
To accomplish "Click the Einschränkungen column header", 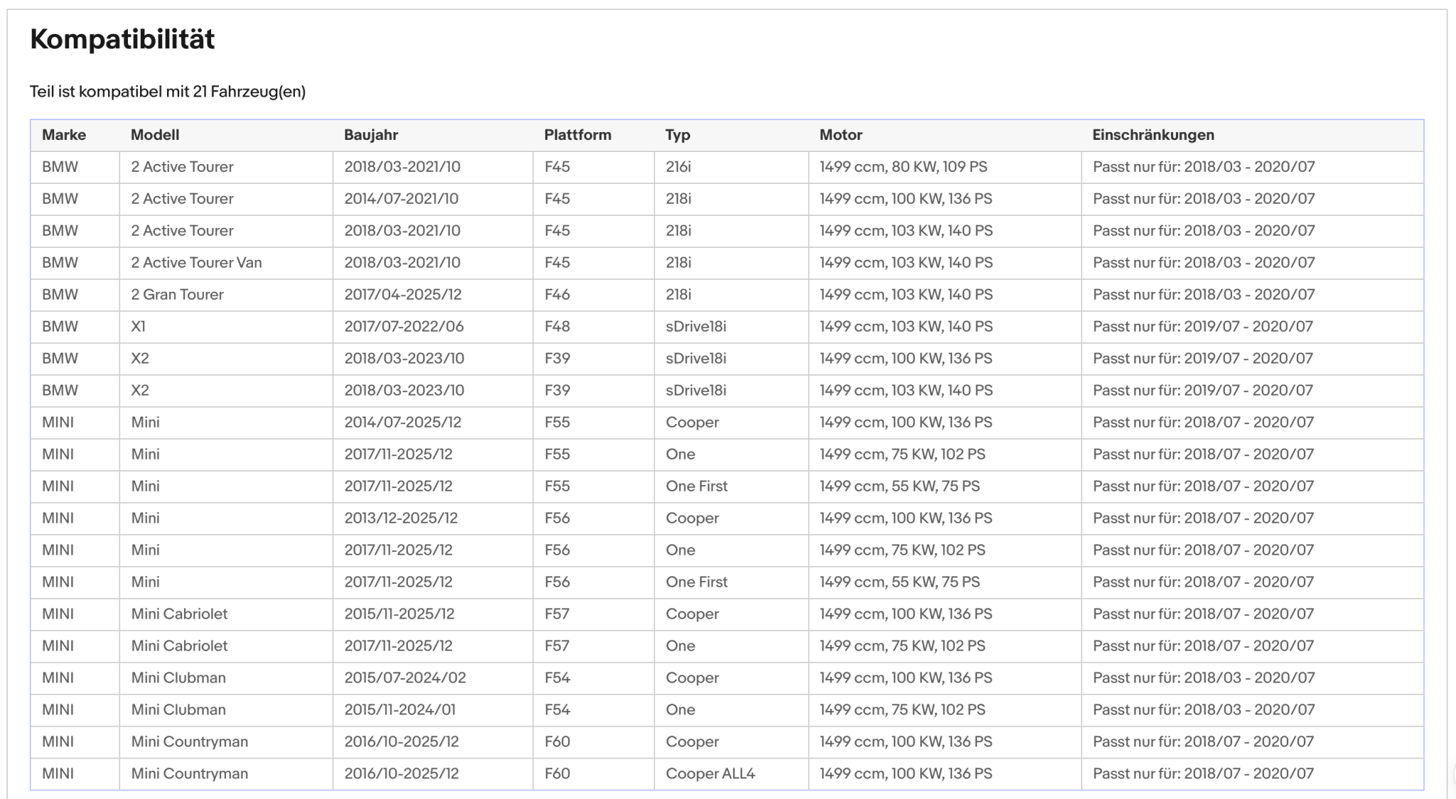I will point(1153,135).
